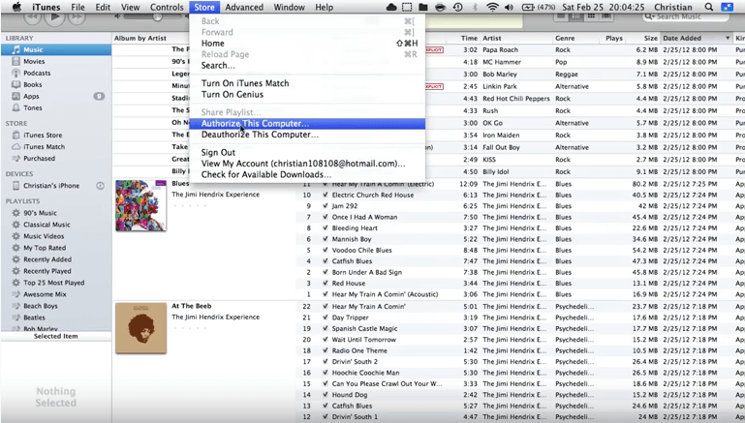Sort by the Plays column header
745x423 pixels.
tap(614, 38)
